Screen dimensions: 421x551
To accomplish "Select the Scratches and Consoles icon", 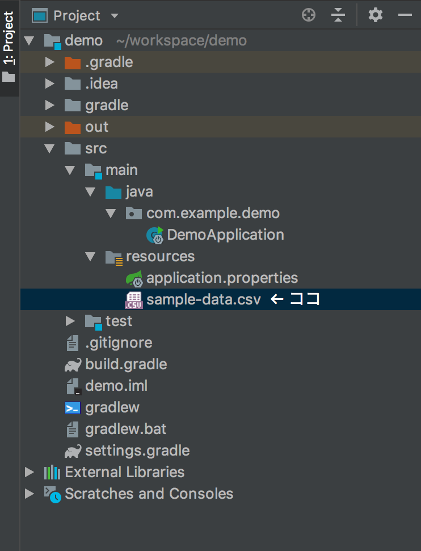I will coord(53,494).
